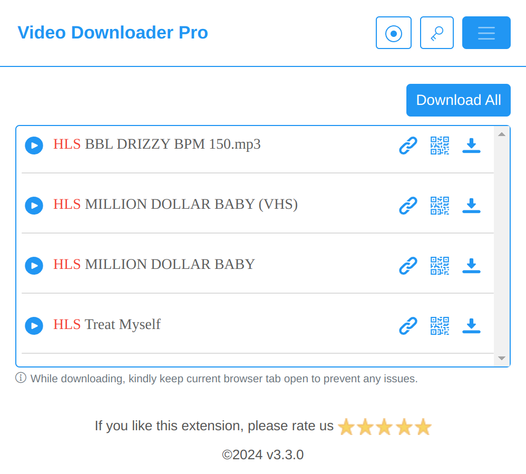526x474 pixels.
Task: Download BBL DRIZZY BPM 150.mp3
Action: pyautogui.click(x=471, y=145)
